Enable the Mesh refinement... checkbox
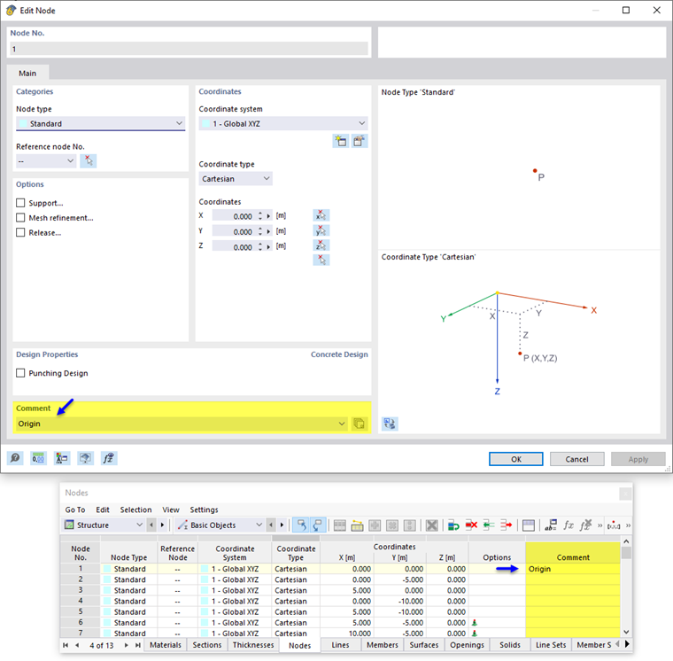673x661 pixels. 20,218
